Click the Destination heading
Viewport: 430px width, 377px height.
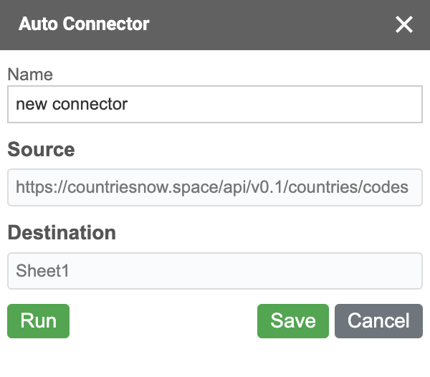pyautogui.click(x=62, y=232)
